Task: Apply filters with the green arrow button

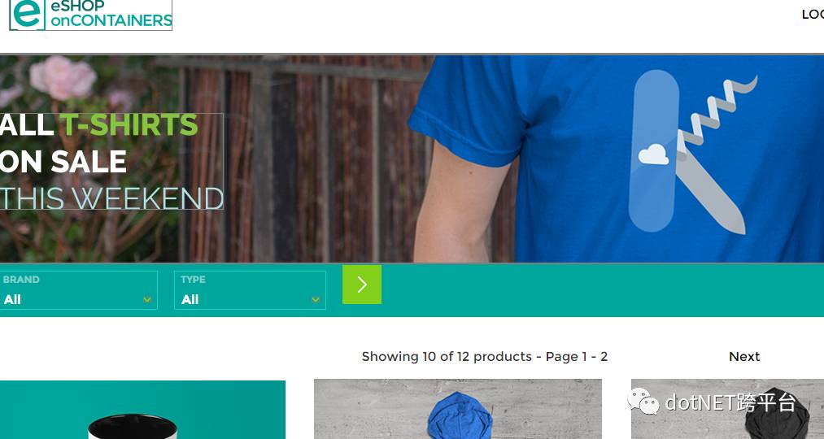Action: 361,284
